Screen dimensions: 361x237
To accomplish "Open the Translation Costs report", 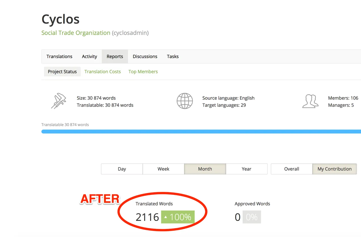I will (103, 72).
